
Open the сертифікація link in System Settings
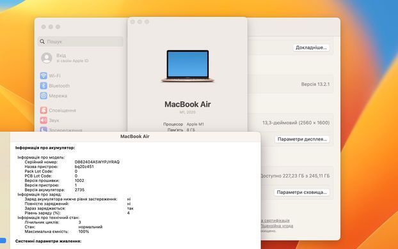(276, 220)
